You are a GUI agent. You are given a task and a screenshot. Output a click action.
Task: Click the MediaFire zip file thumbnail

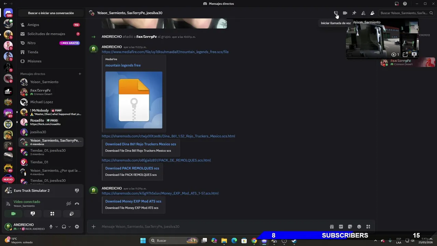pyautogui.click(x=134, y=100)
